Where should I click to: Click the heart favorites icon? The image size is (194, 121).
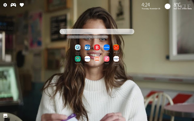[22, 5]
